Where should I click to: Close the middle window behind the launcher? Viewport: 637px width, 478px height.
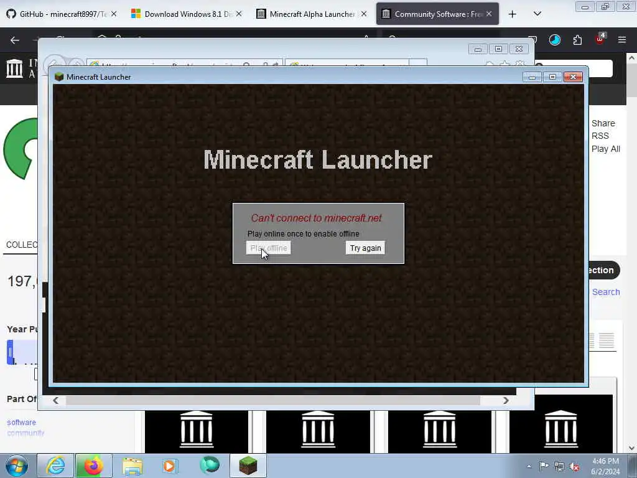(519, 49)
